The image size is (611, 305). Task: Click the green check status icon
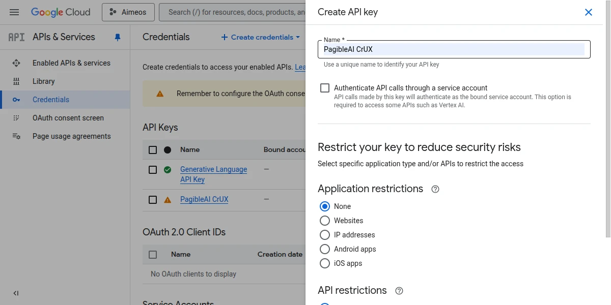coord(168,170)
